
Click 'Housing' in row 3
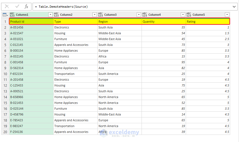(75, 33)
